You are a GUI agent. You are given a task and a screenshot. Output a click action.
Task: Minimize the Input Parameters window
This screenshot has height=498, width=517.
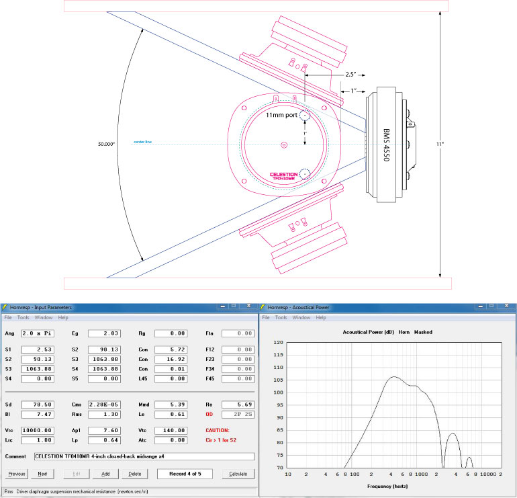(222, 306)
